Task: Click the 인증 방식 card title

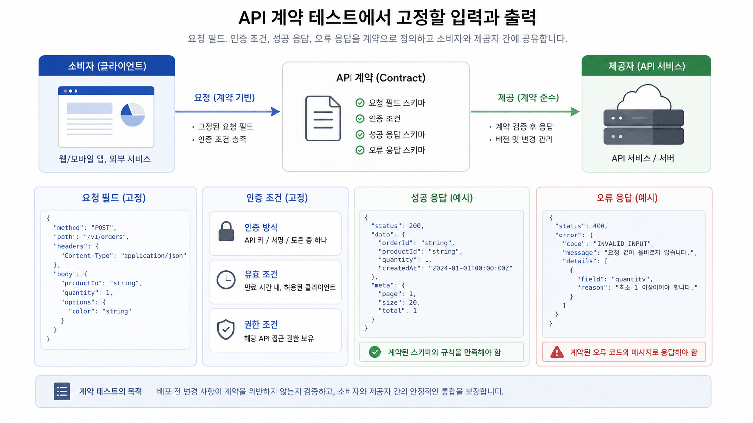Action: [x=261, y=227]
